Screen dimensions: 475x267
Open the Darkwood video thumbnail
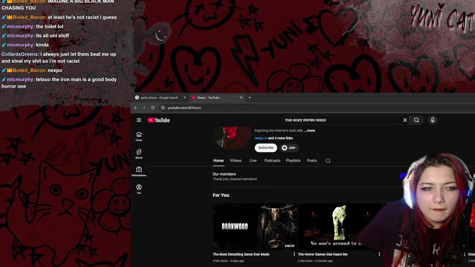(255, 226)
